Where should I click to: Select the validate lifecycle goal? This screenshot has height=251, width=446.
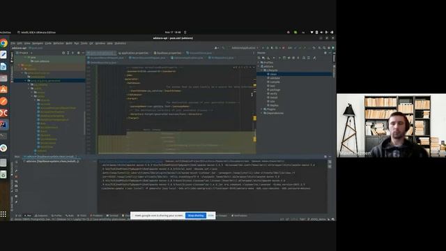tap(275, 78)
